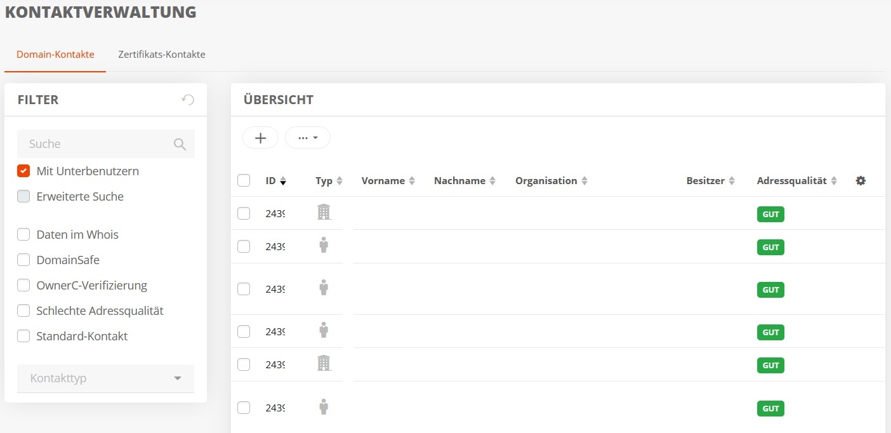Screen dimensions: 891x433
Task: Enable the DomainSafe filter
Action: click(x=23, y=260)
